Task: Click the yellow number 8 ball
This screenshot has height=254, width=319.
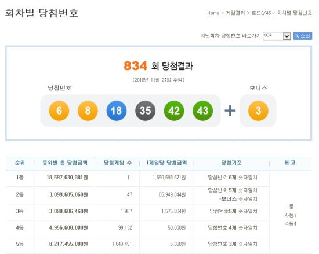Action: (x=88, y=111)
